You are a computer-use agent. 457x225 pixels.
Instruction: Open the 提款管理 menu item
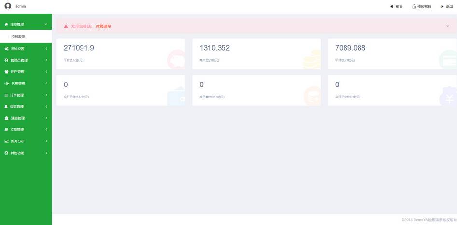(x=26, y=107)
